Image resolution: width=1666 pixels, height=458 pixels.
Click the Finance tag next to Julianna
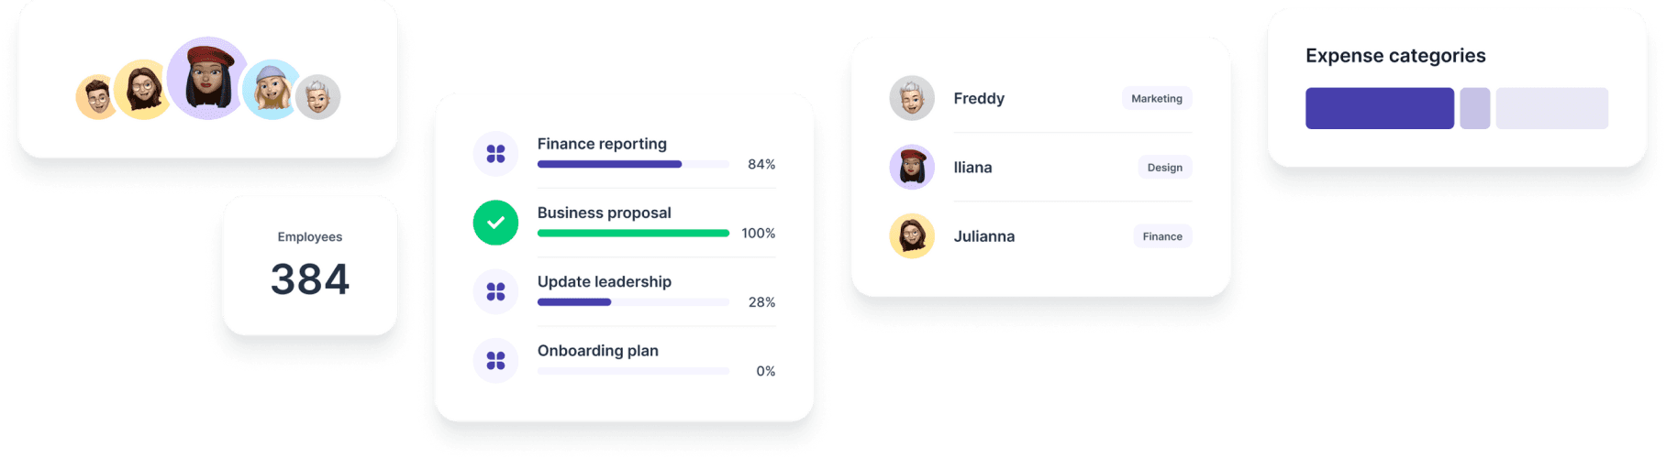point(1162,236)
